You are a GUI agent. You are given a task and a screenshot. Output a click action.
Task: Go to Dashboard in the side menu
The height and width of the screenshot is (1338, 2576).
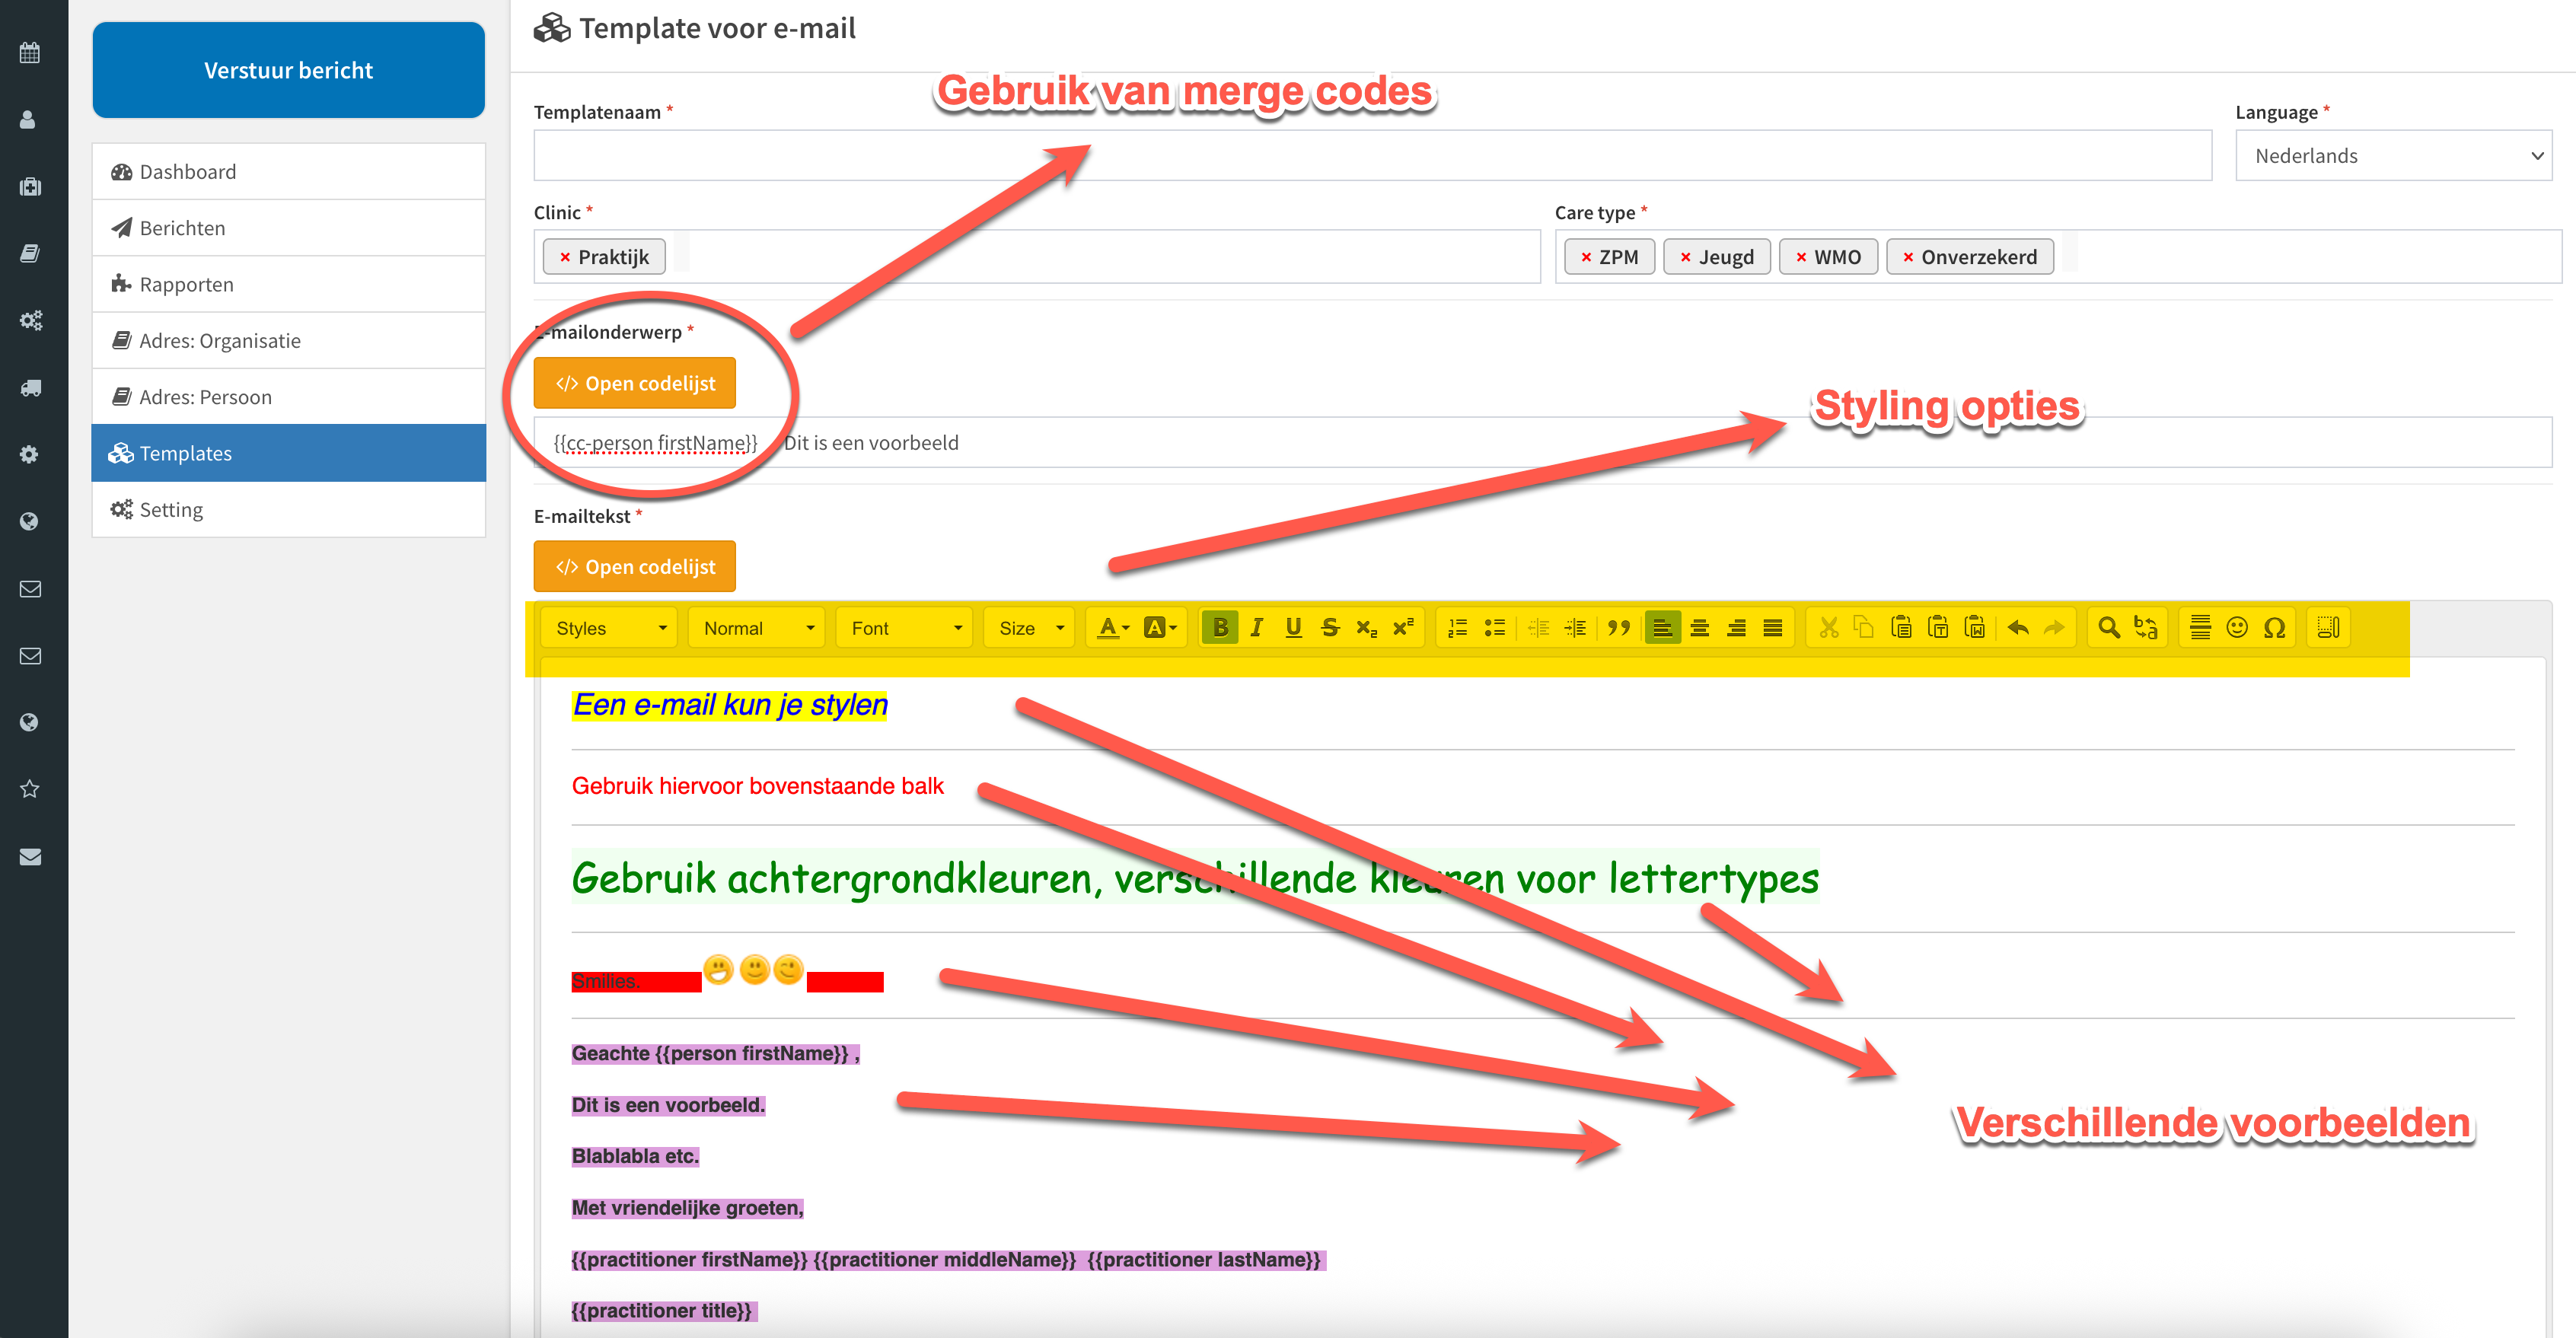pos(289,172)
